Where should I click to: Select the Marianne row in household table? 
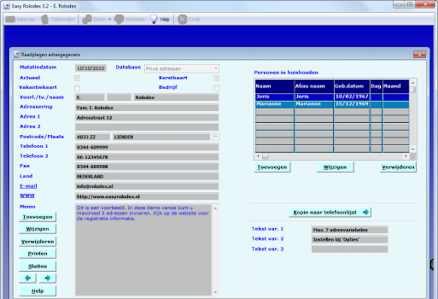[332, 104]
